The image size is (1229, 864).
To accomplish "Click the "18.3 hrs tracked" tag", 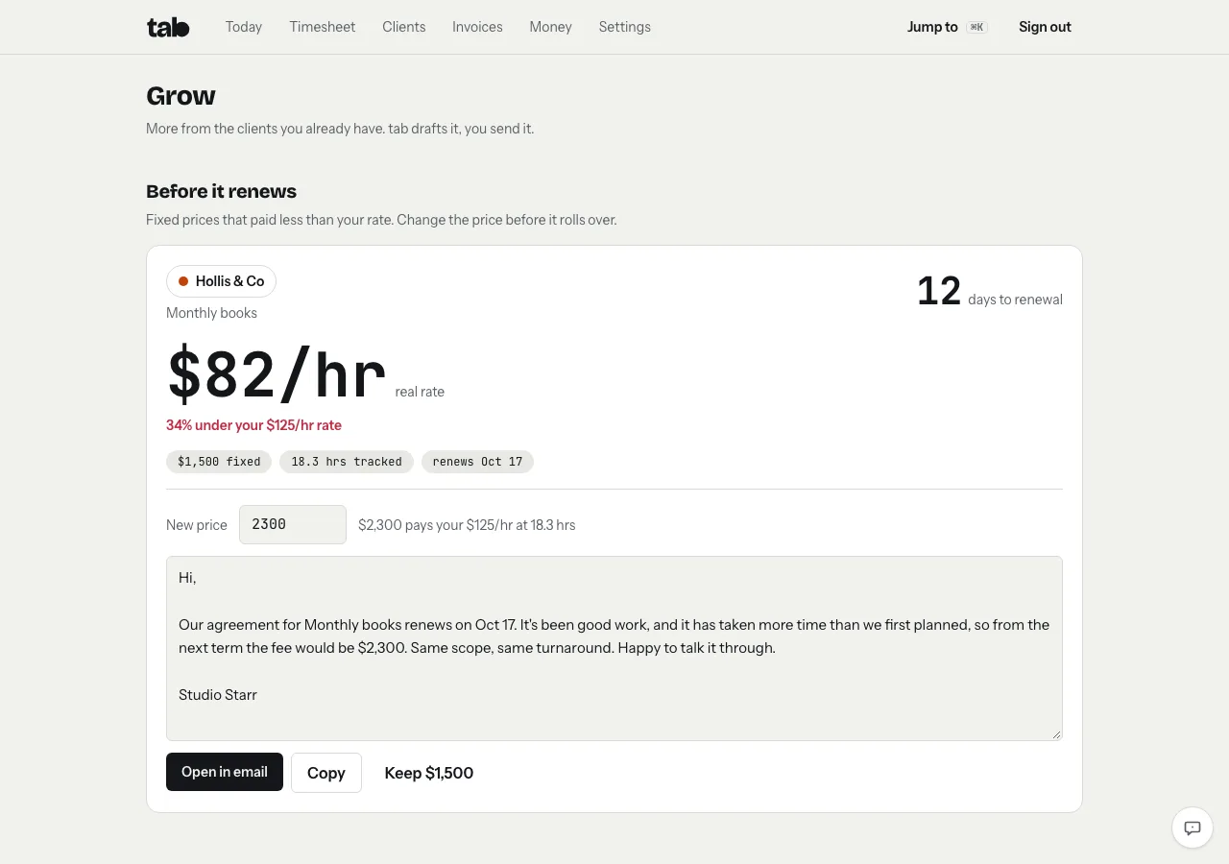I will click(x=347, y=462).
